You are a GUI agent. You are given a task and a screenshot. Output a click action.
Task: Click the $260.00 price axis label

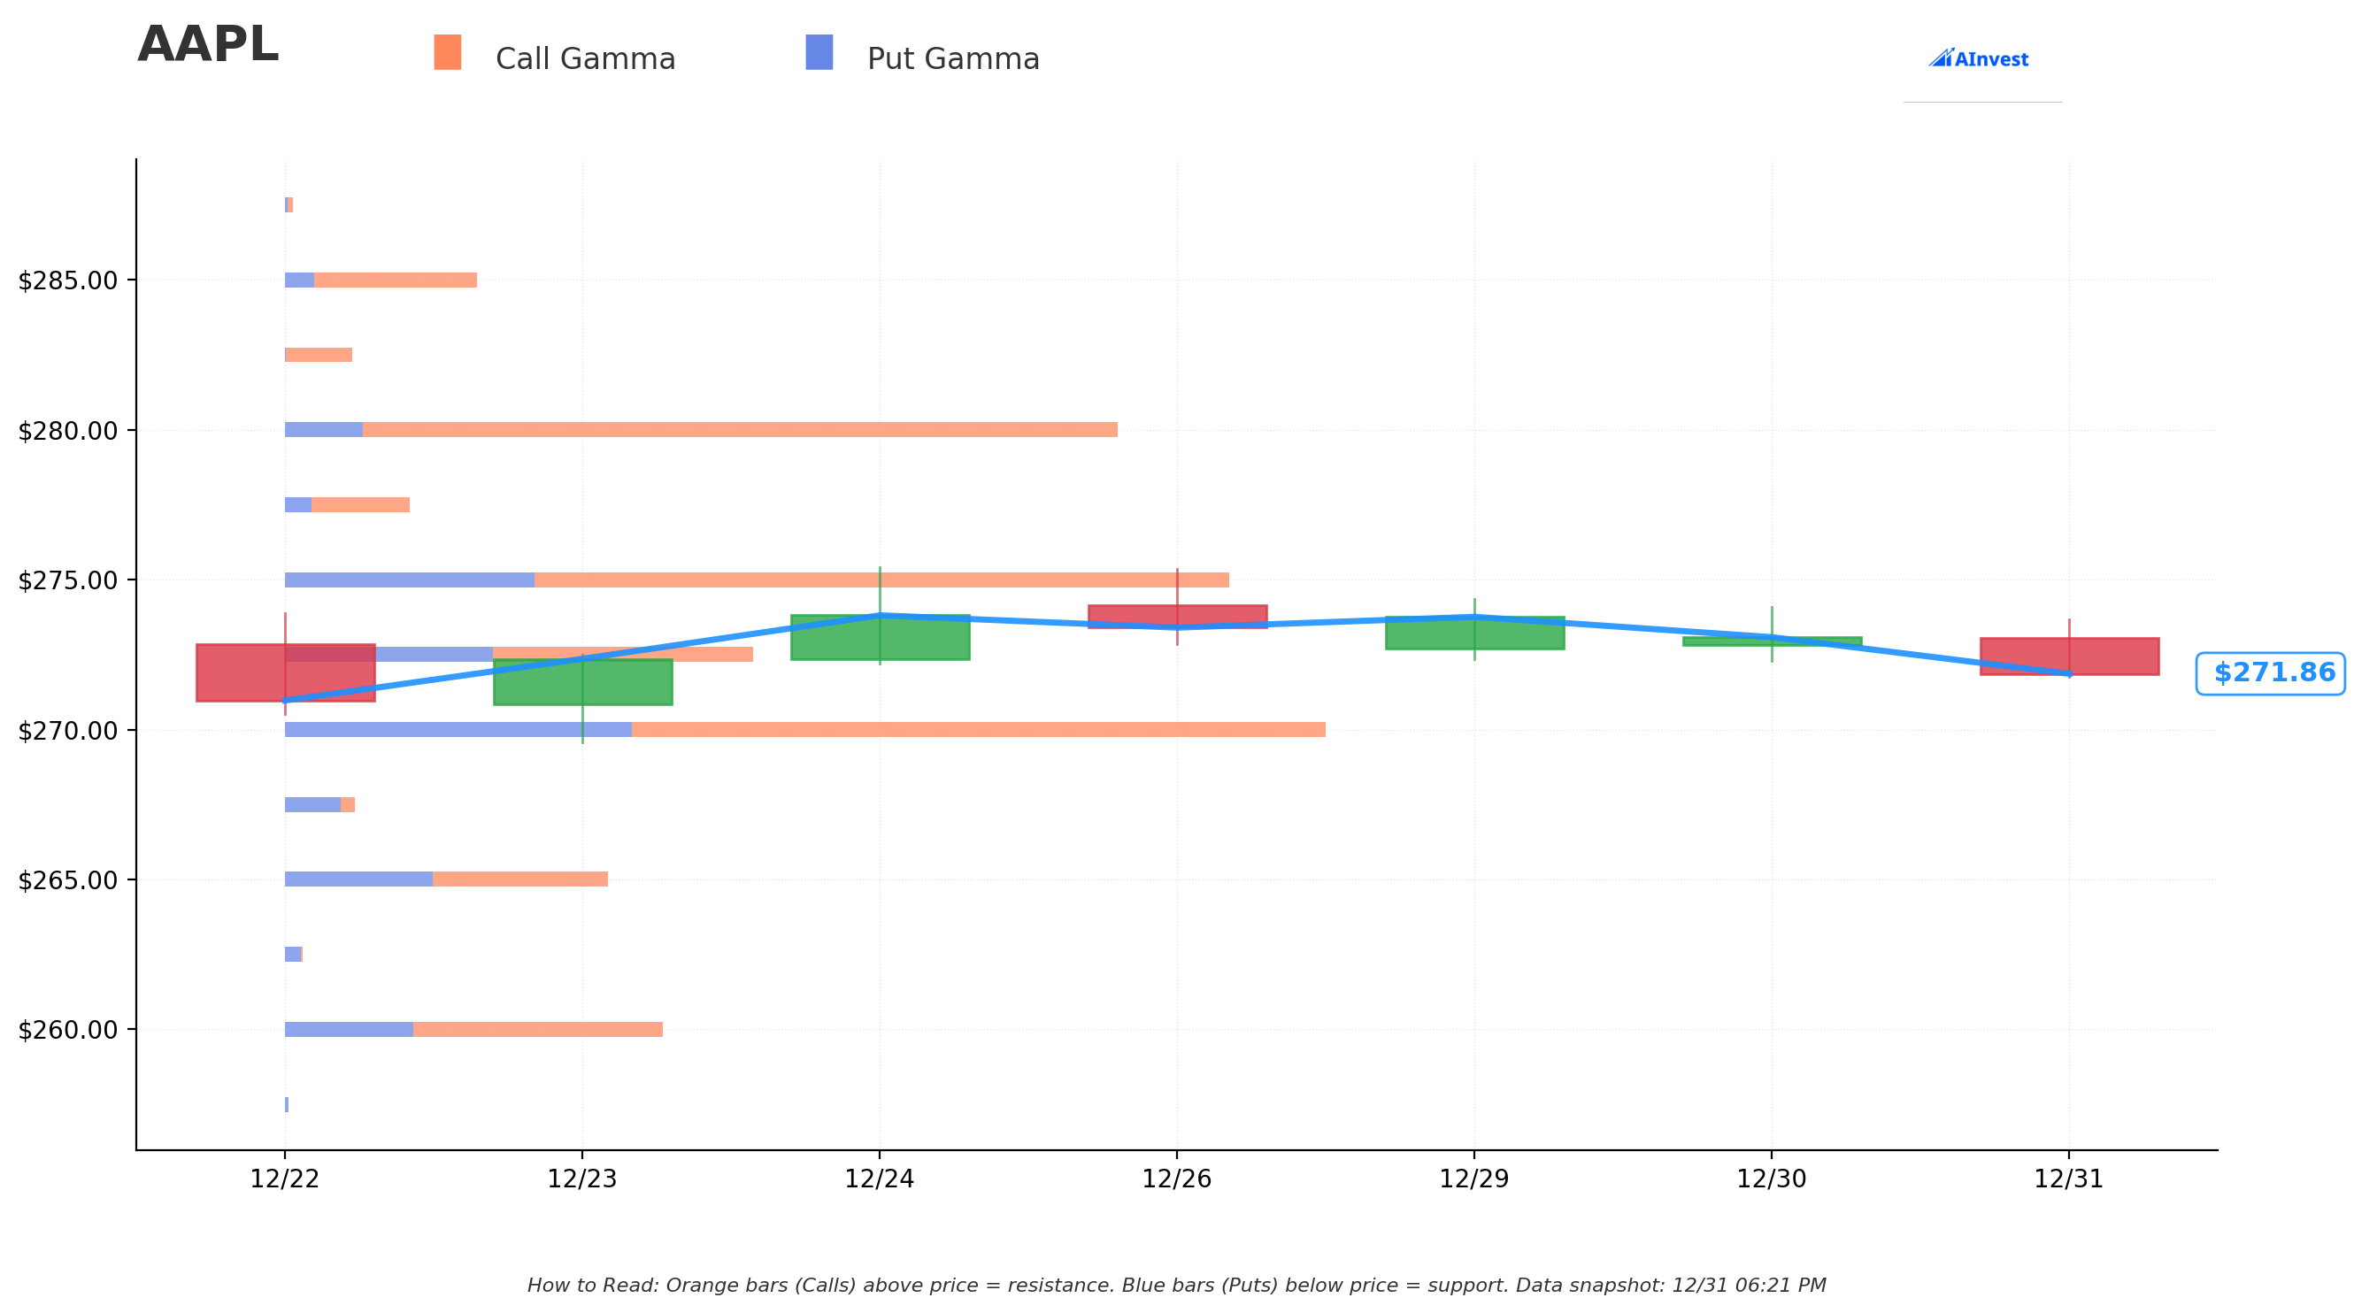(67, 1030)
